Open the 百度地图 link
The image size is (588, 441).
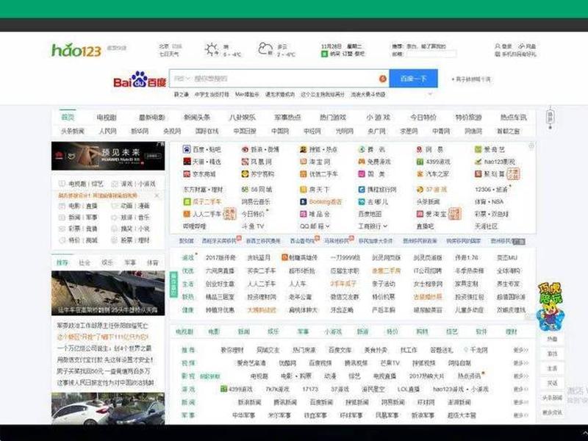pos(370,214)
